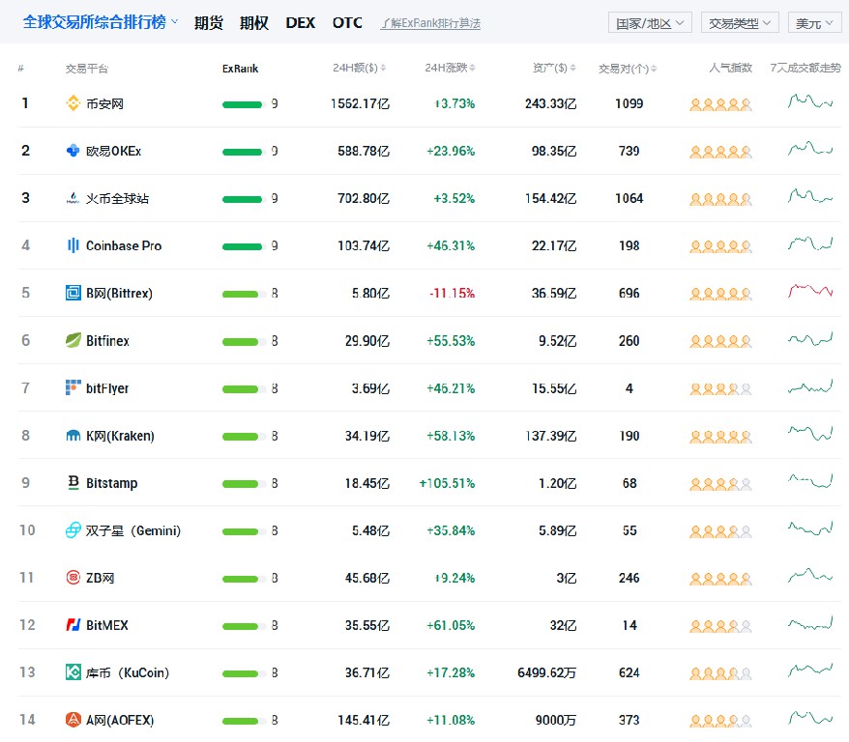Viewport: 849px width, 742px height.
Task: Click the 交易平台 column header
Action: [87, 69]
